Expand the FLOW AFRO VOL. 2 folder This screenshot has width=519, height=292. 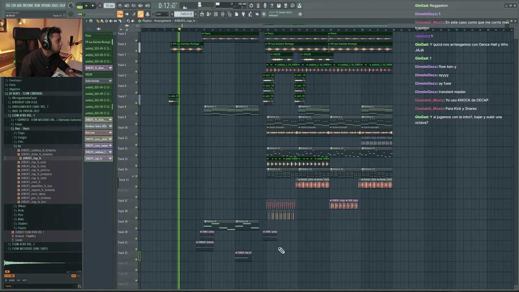point(23,245)
